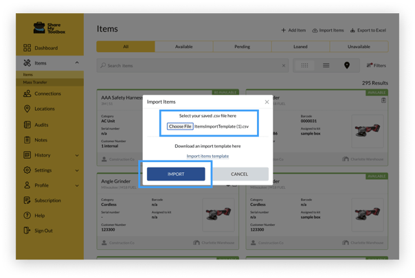
Task: Open the Subscription icon
Action: tap(27, 200)
